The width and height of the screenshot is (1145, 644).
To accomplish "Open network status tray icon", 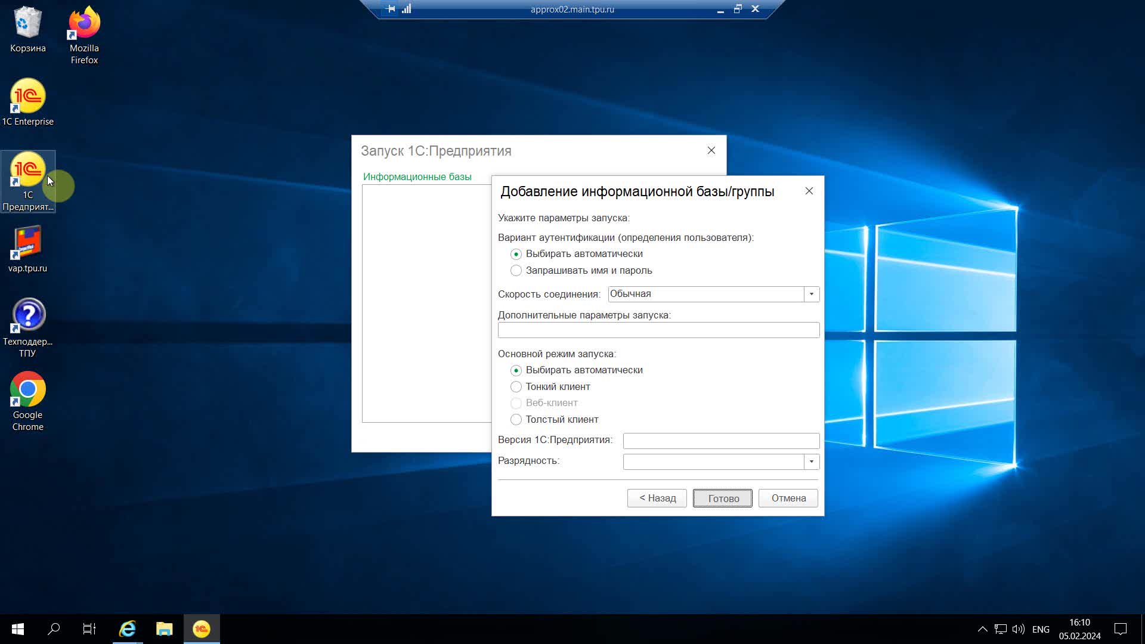I will [1001, 629].
